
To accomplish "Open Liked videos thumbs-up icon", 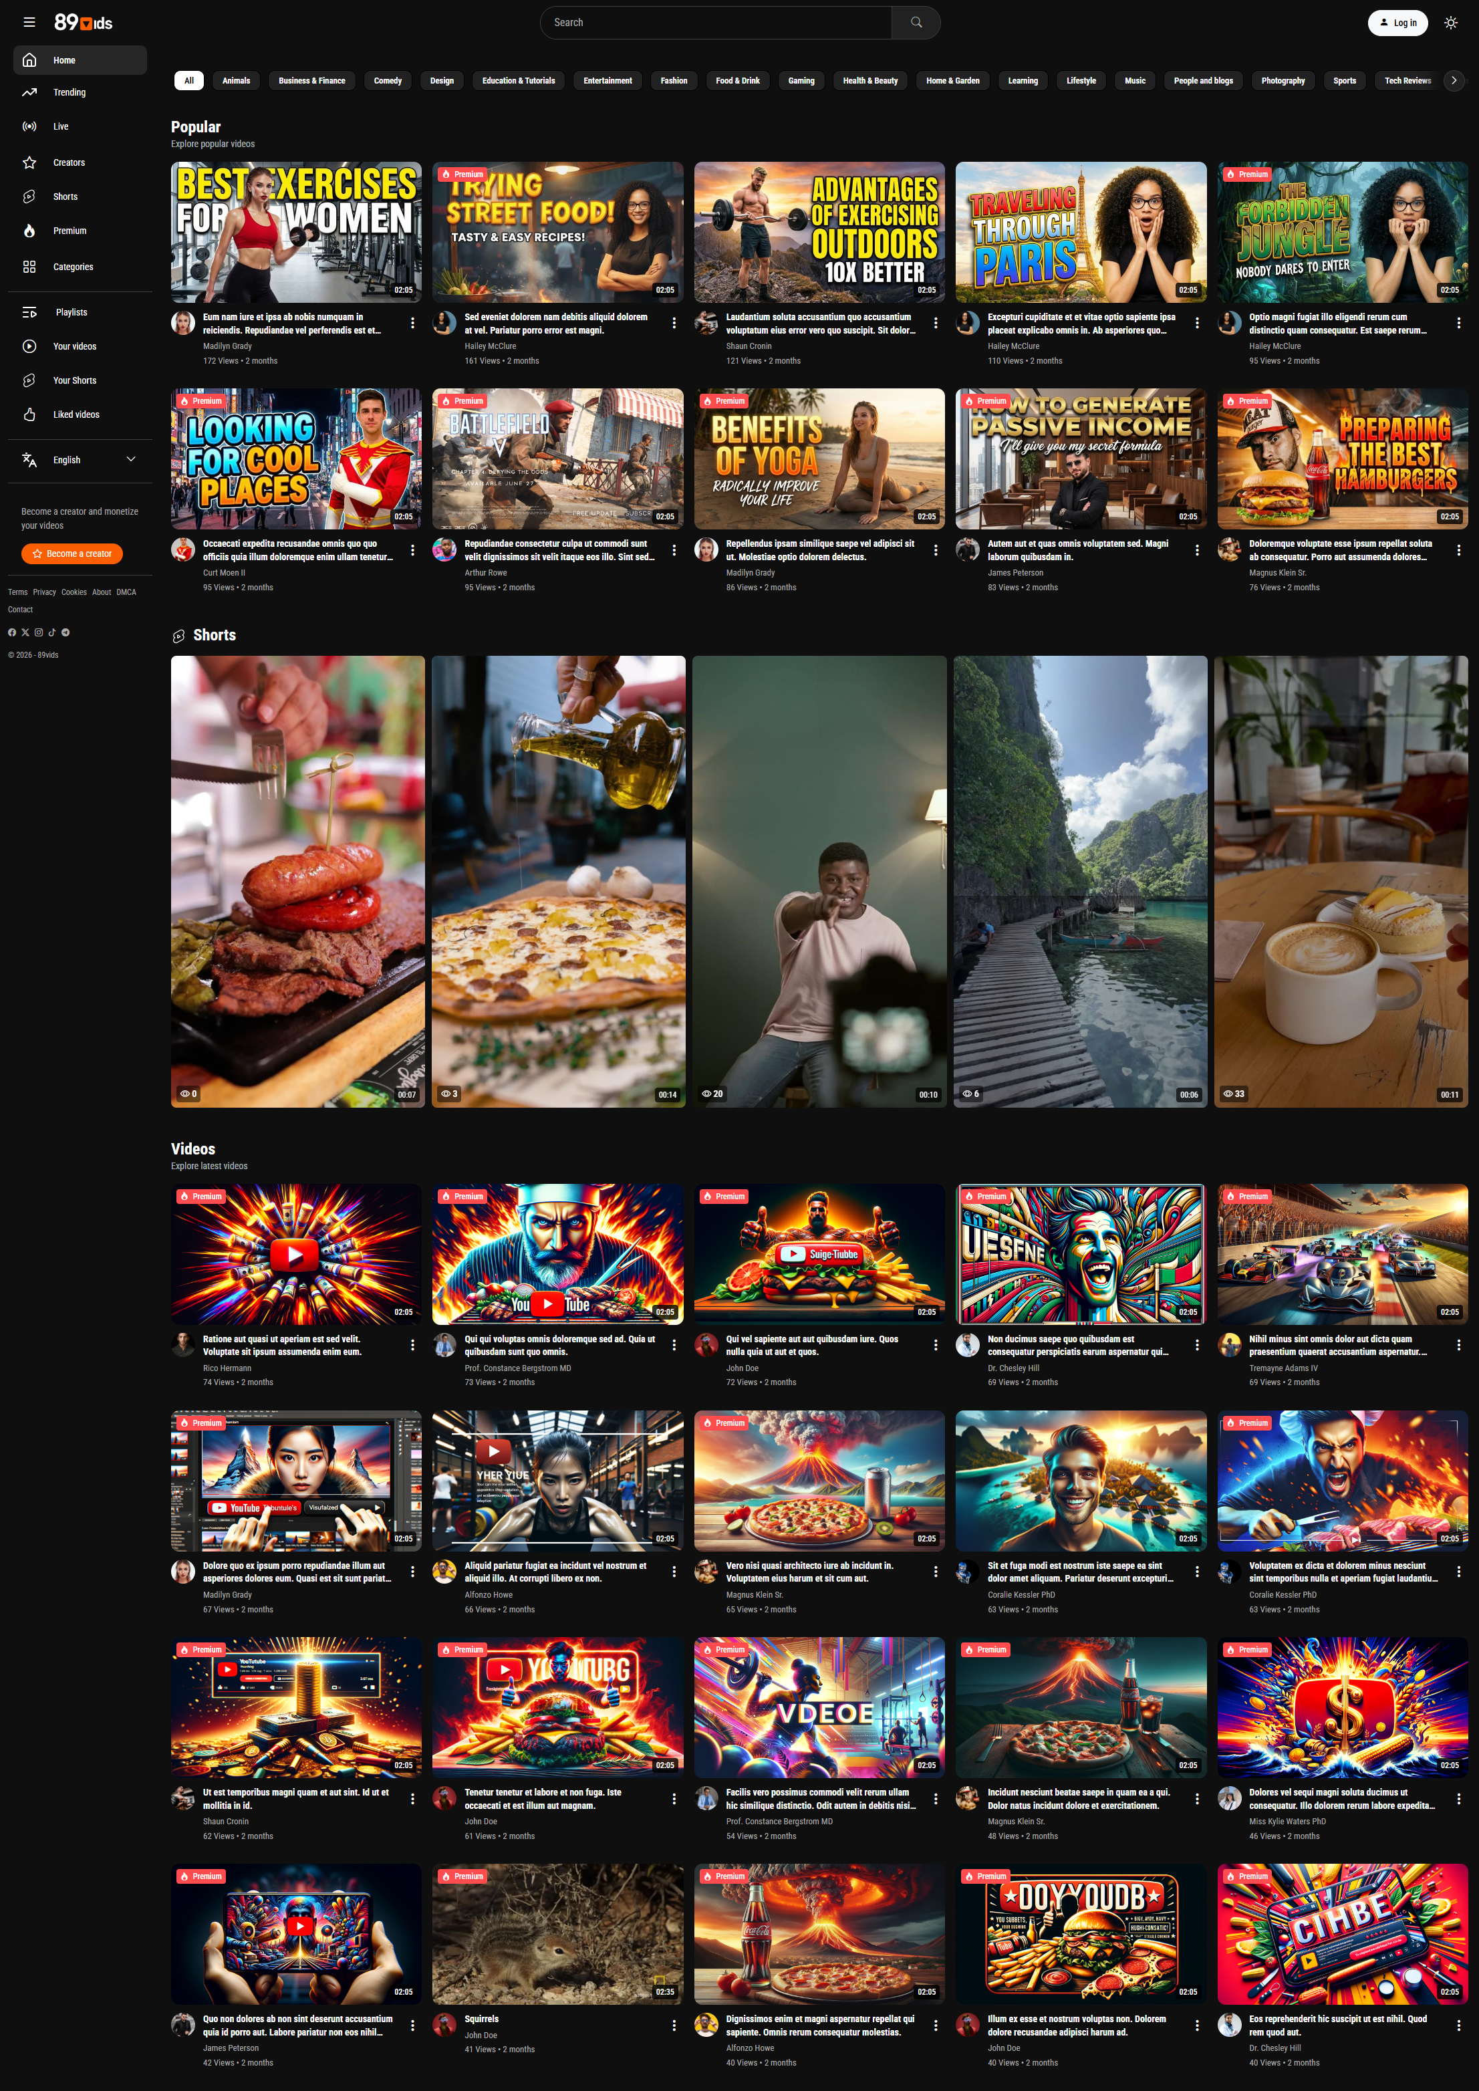I will click(29, 415).
